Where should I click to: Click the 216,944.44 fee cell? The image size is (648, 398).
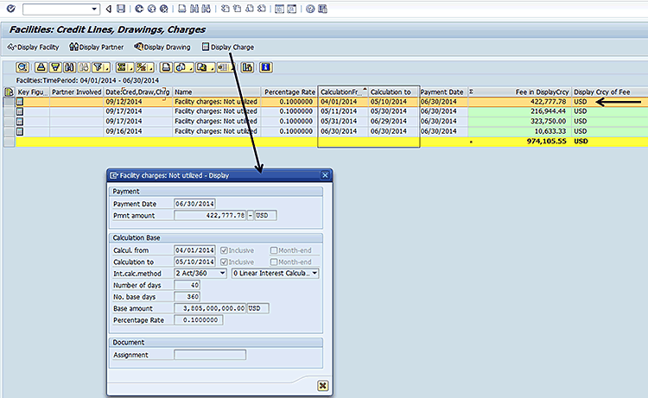[x=520, y=111]
